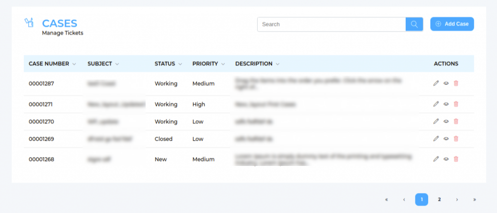Edit case 00001287 with pencil icon
497x213 pixels.
point(436,83)
